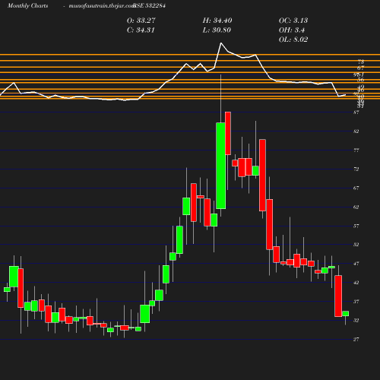Screen dimensions: 380x380
Task: Click the "OL: 8.02" reading
Action: 293,40
